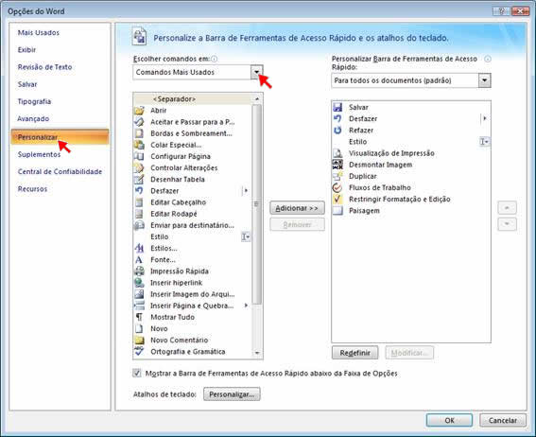Viewport: 536px width, 437px height.
Task: Click the Fluxos de Trabalho icon
Action: coord(337,187)
